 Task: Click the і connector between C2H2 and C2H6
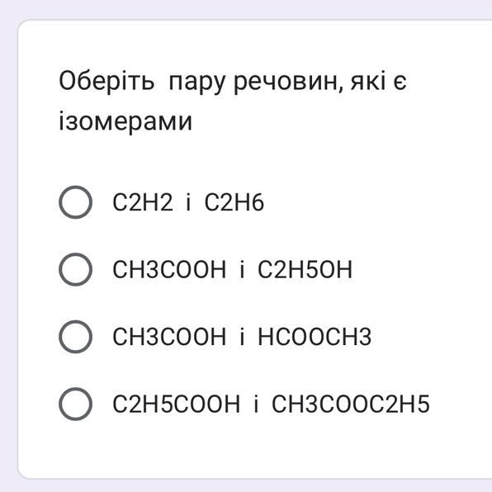click(x=188, y=202)
